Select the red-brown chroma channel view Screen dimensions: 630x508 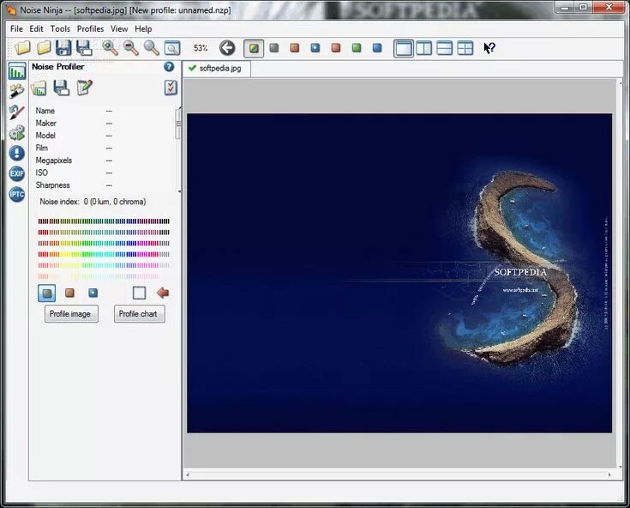tap(295, 48)
